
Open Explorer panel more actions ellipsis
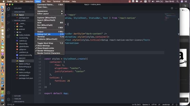click(x=30, y=8)
